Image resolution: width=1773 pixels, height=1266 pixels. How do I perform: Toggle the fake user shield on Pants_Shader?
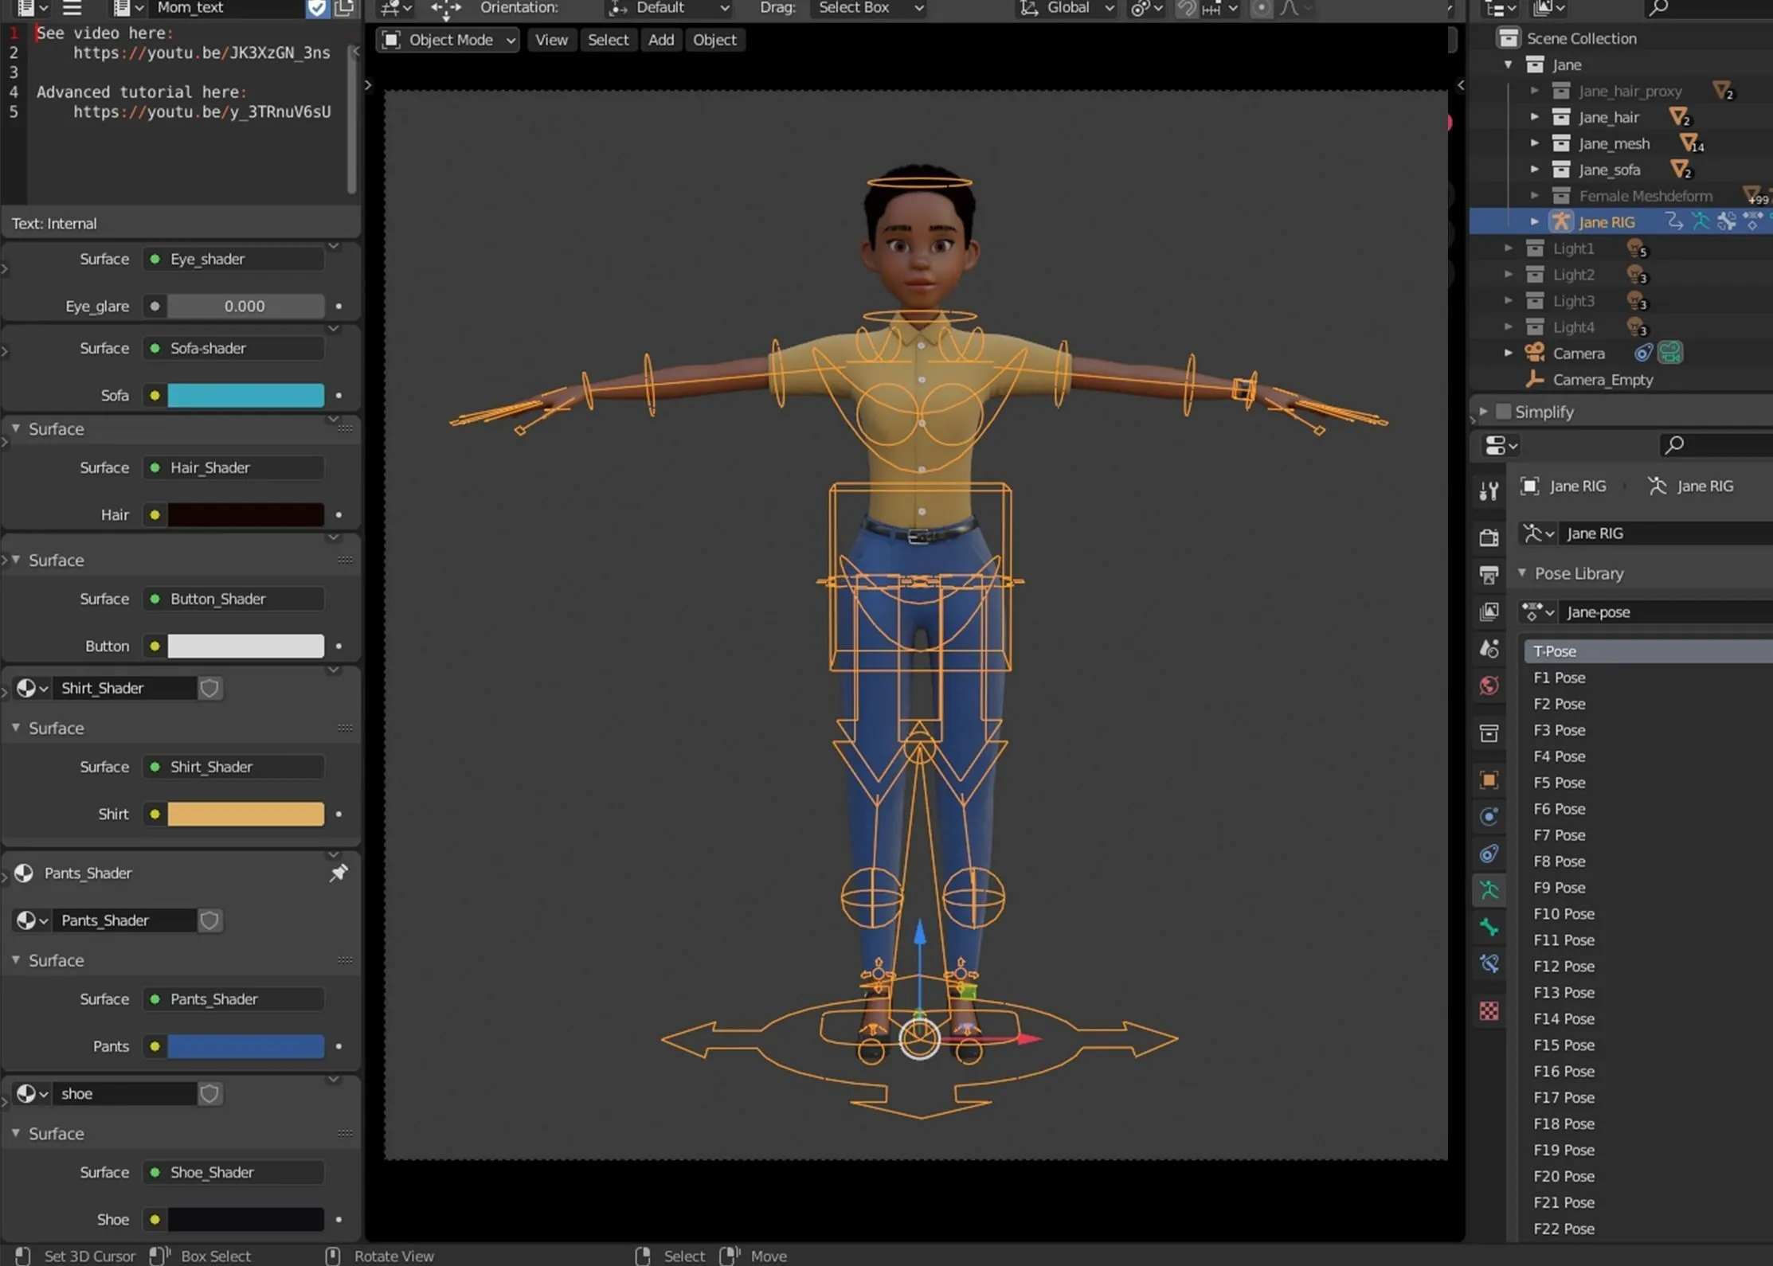coord(209,920)
